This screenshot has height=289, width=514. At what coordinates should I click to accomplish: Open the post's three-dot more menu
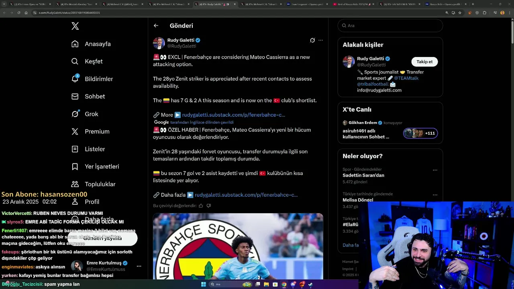point(320,40)
